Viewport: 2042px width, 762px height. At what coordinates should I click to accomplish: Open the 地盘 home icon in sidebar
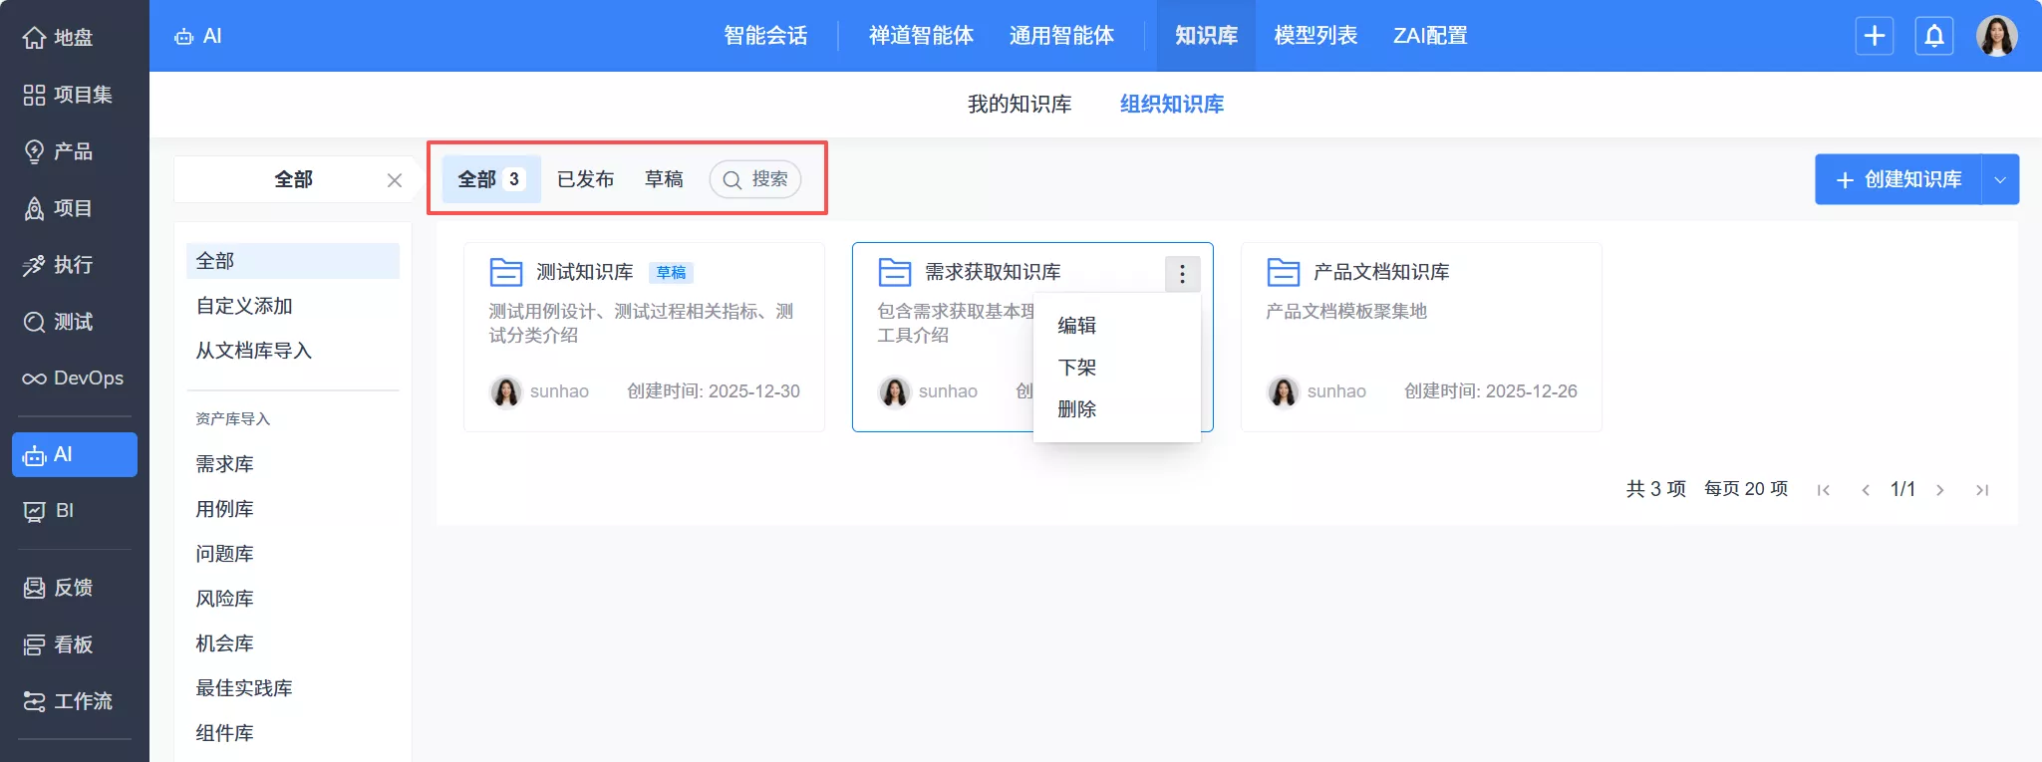35,38
